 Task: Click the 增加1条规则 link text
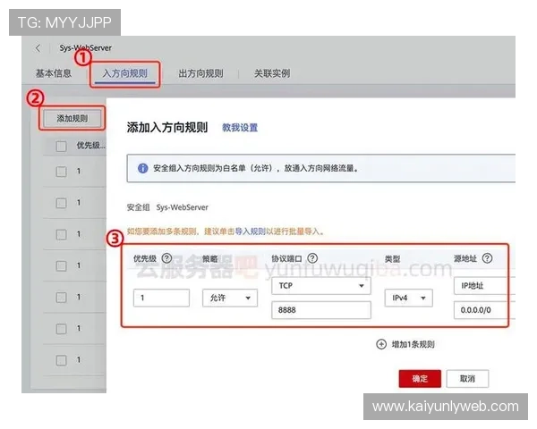(413, 344)
